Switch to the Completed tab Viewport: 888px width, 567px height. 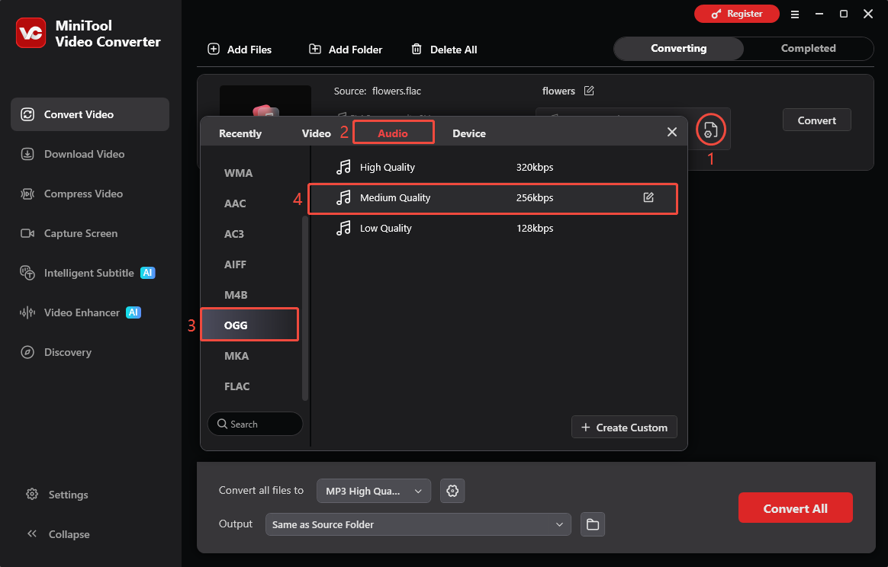pos(808,49)
